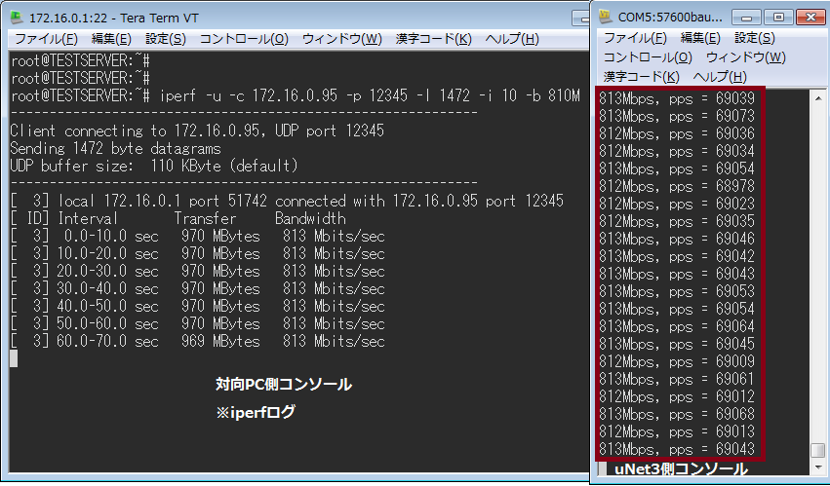
Task: Open ウィンドウ(W) menu in the COM5 window
Action: (x=745, y=57)
